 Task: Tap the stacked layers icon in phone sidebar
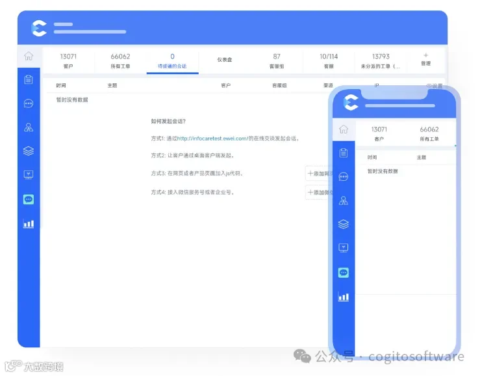pyautogui.click(x=344, y=224)
